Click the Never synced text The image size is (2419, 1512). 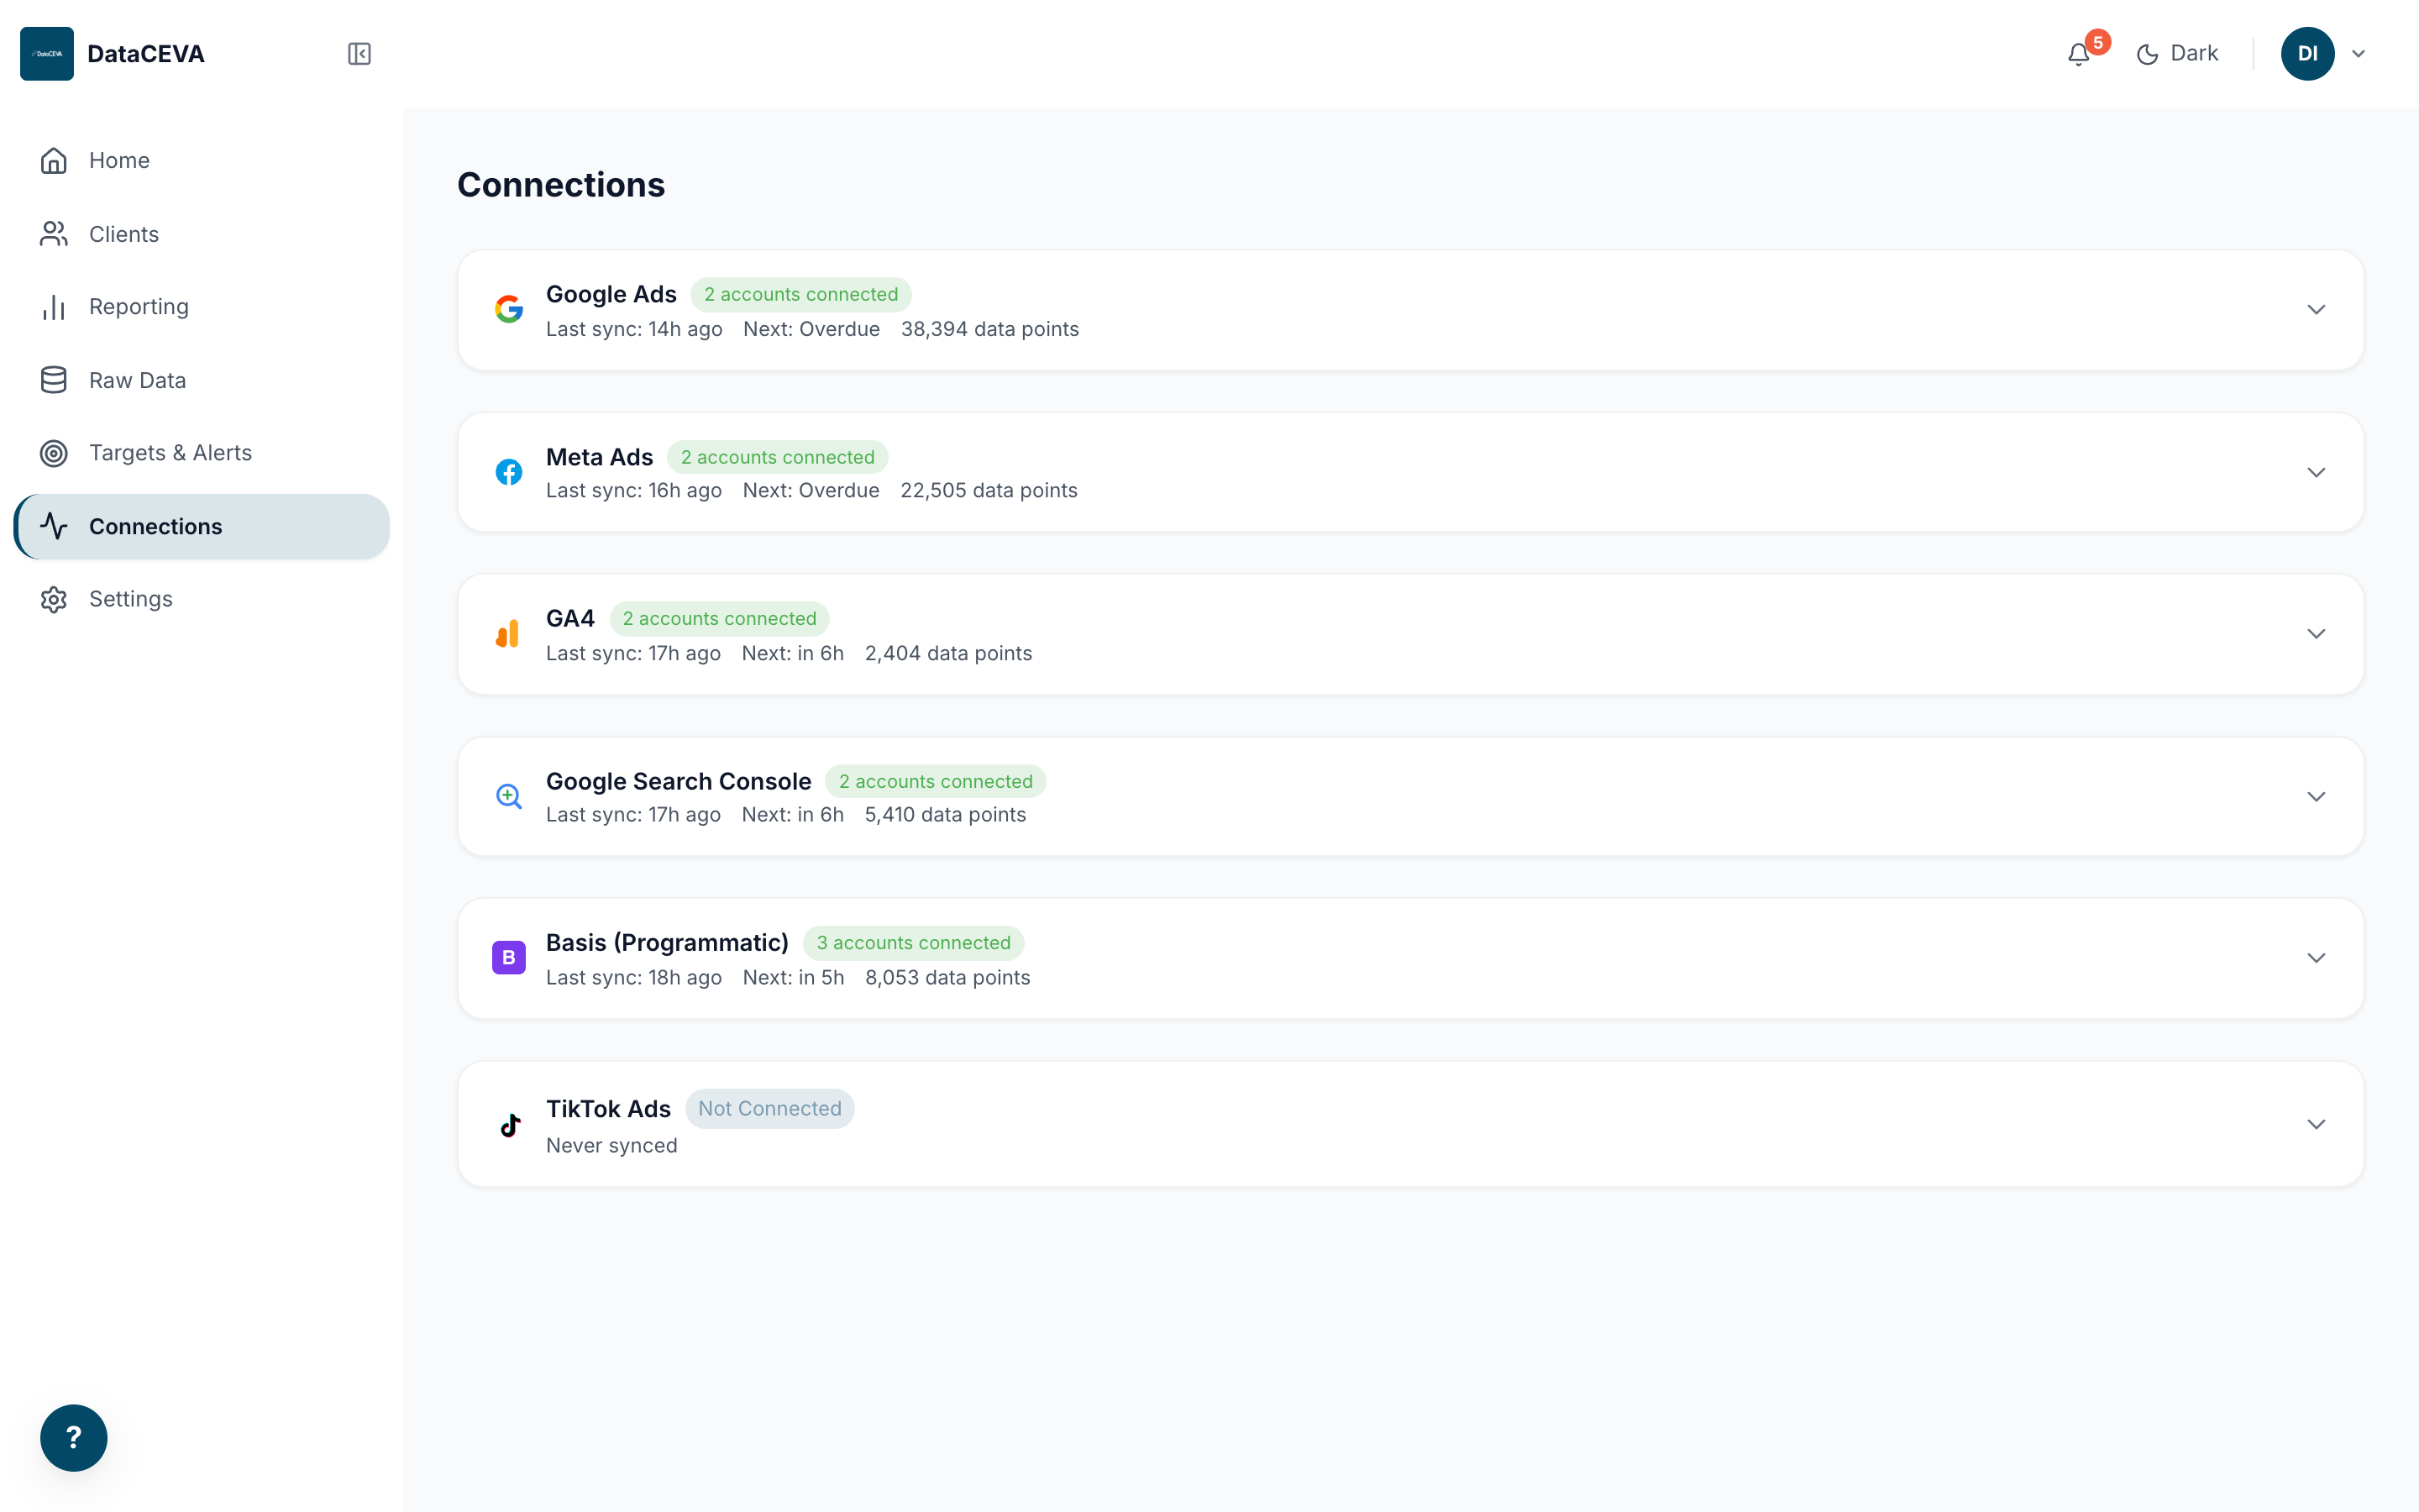coord(611,1146)
